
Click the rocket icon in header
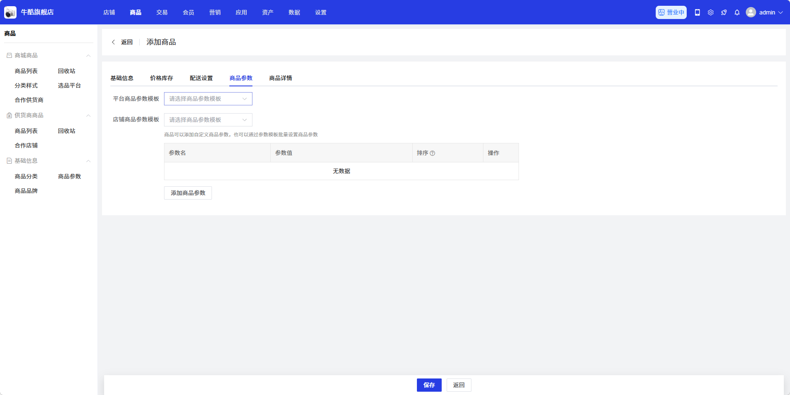(x=724, y=12)
